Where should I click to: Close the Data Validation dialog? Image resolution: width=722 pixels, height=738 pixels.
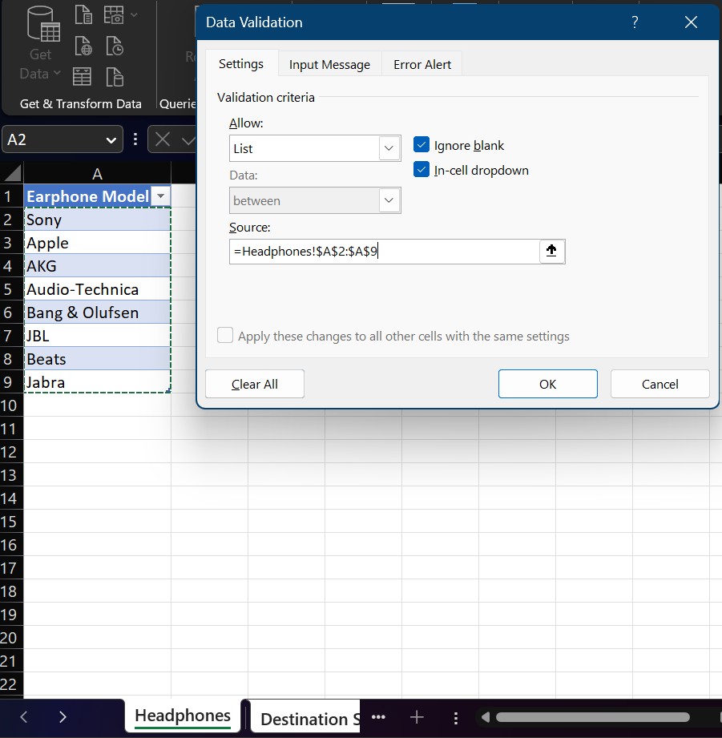click(691, 22)
